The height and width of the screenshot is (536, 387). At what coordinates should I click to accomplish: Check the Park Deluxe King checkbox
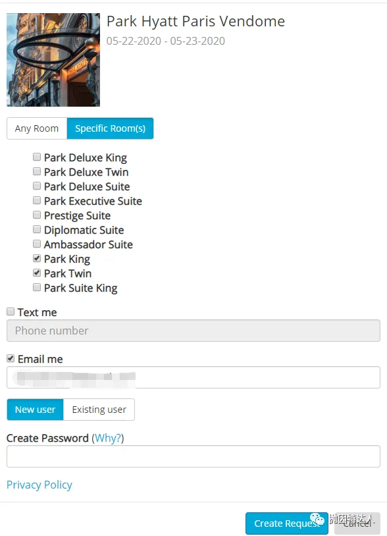point(37,157)
